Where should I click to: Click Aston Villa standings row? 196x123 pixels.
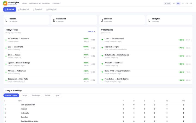point(98,113)
